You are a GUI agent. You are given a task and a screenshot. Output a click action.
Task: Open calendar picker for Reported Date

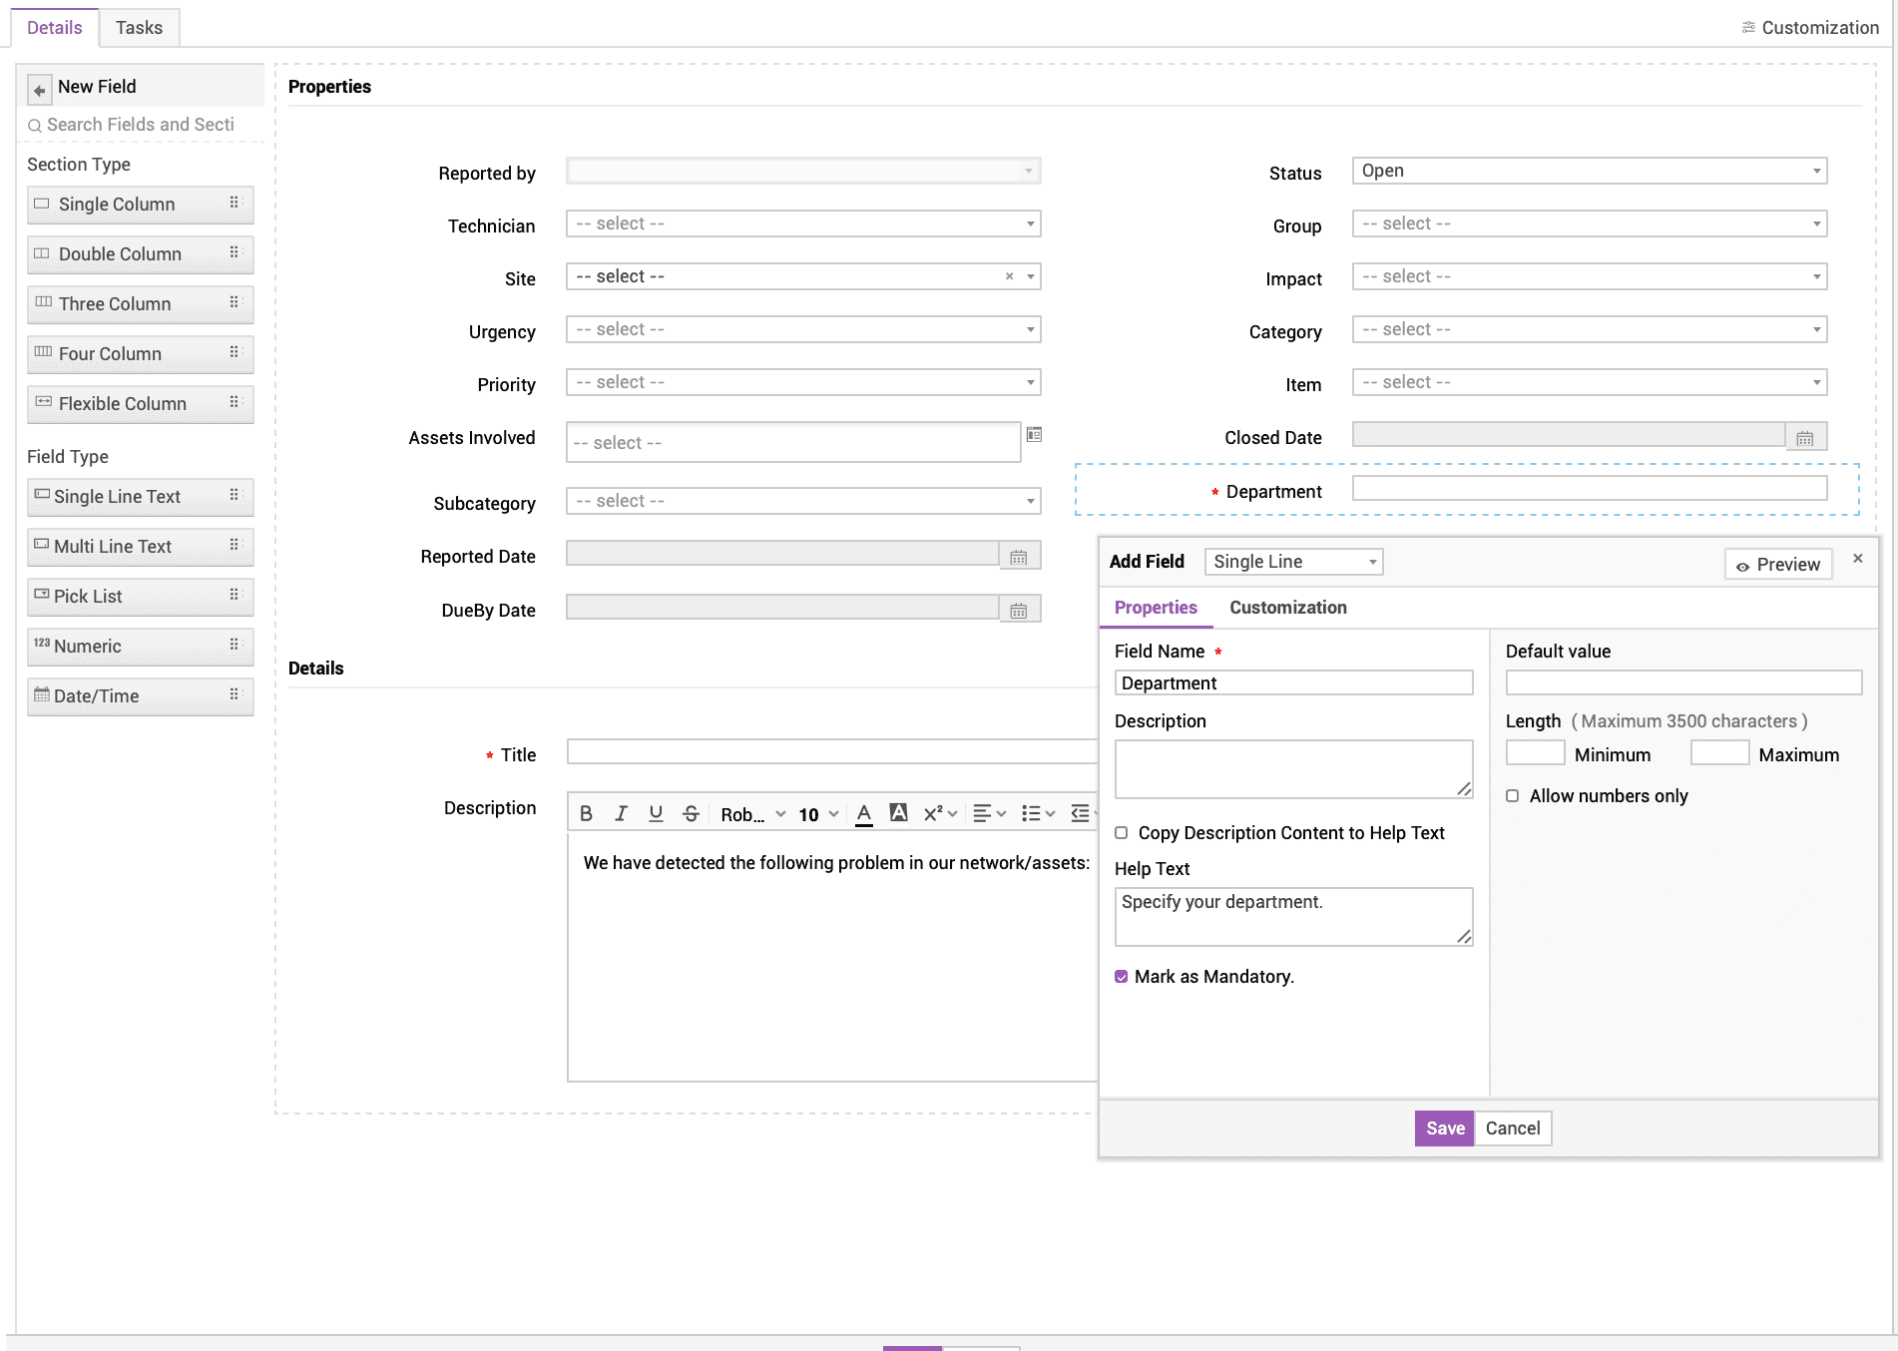pos(1018,557)
